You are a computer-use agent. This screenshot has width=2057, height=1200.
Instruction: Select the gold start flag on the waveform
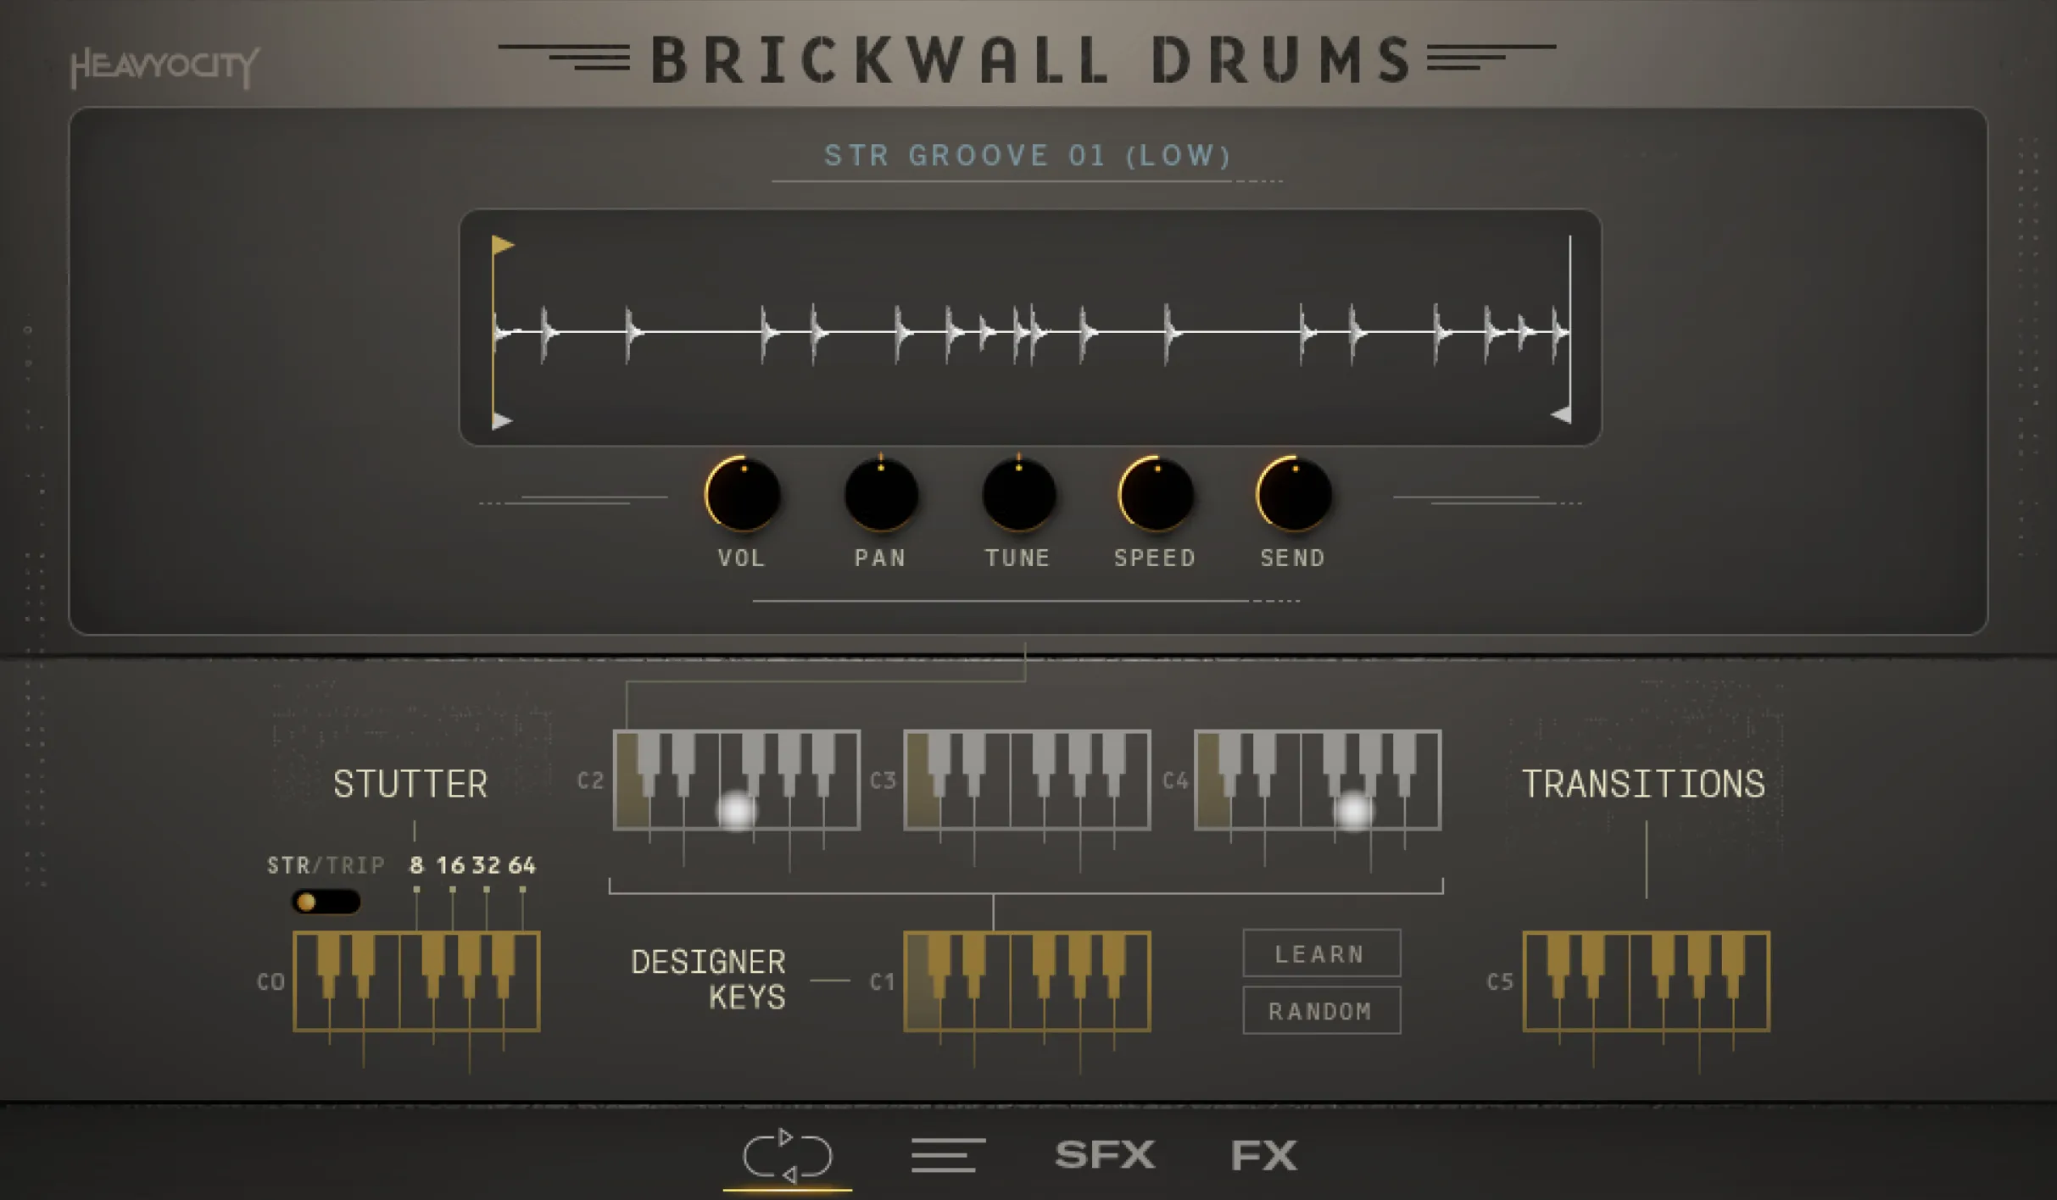[503, 245]
